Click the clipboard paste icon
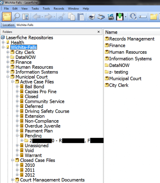 tap(81, 17)
